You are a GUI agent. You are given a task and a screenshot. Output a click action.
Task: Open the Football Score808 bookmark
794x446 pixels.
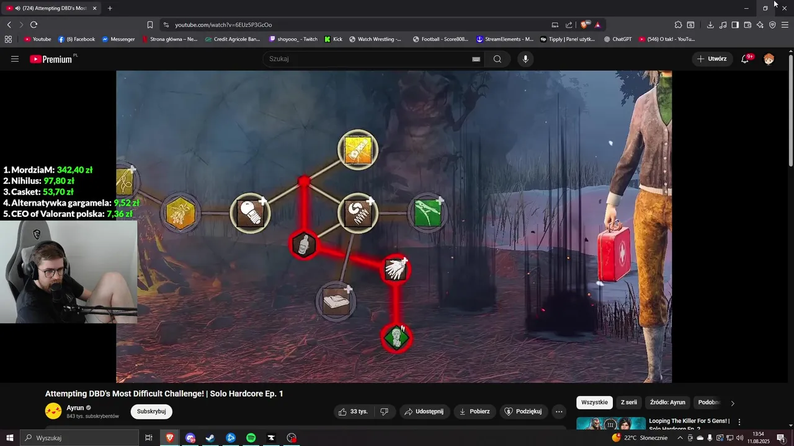click(x=440, y=39)
